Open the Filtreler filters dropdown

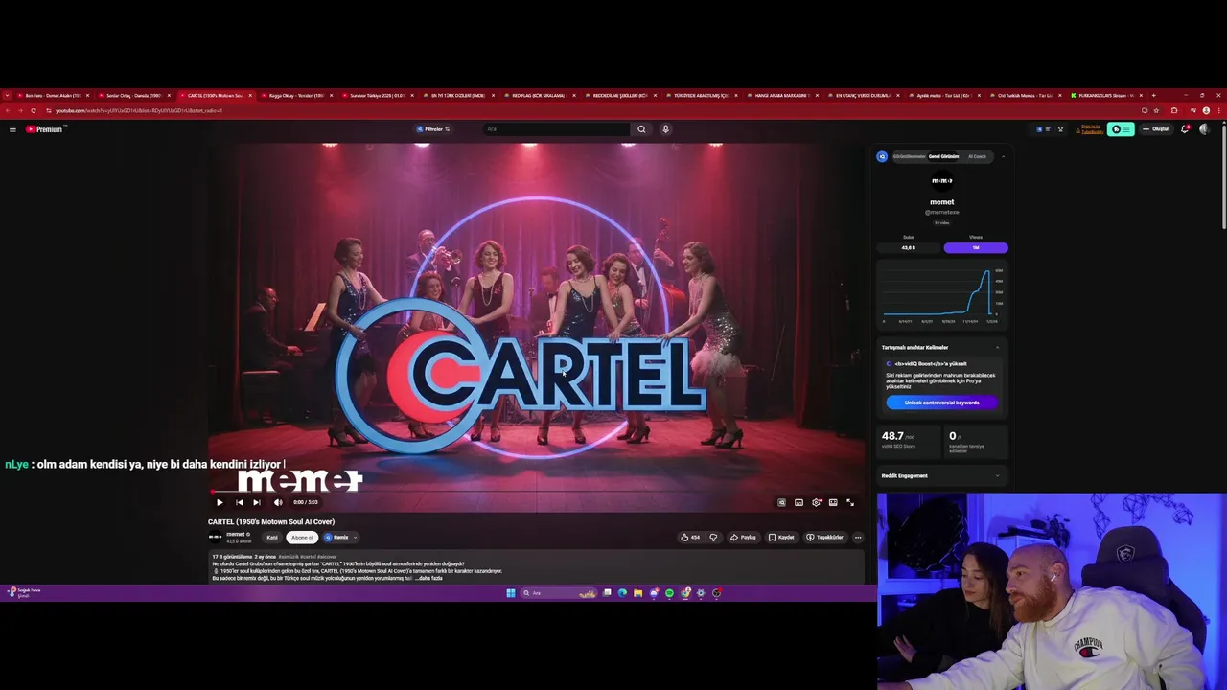432,128
